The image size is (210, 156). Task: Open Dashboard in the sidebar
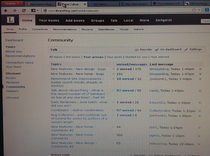pos(14,40)
